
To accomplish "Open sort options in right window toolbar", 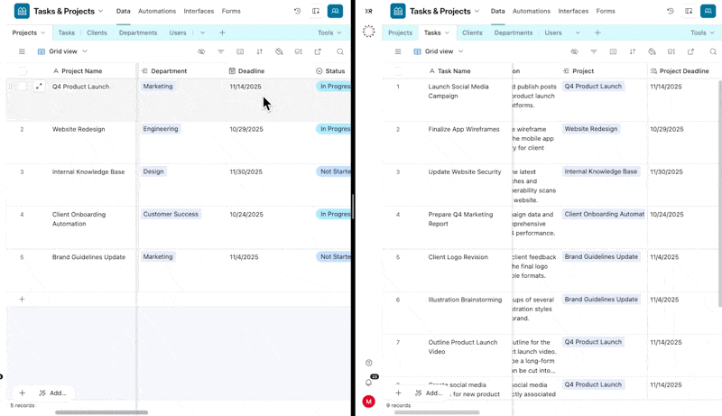I will (633, 51).
